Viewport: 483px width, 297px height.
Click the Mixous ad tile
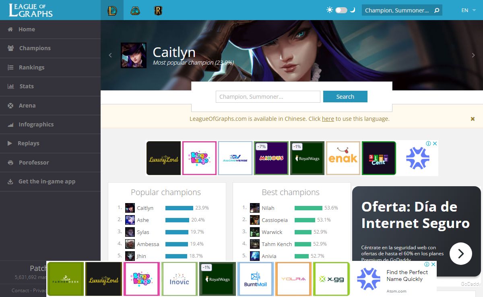[271, 158]
